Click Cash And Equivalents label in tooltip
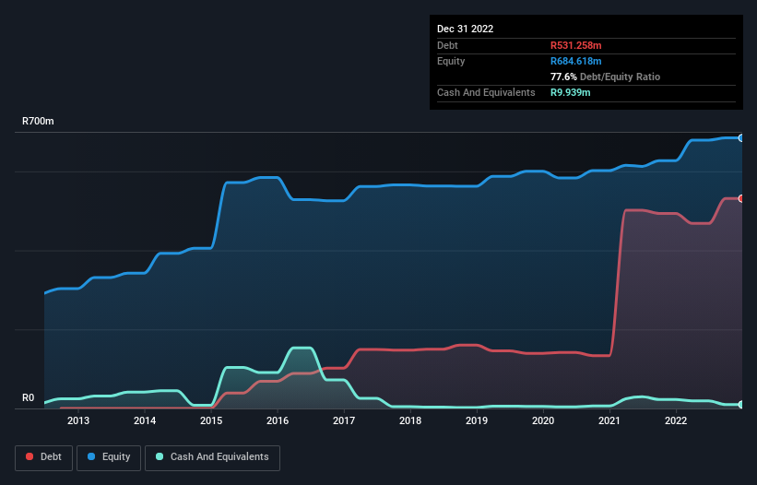Screen dimensions: 757x485 click(486, 92)
